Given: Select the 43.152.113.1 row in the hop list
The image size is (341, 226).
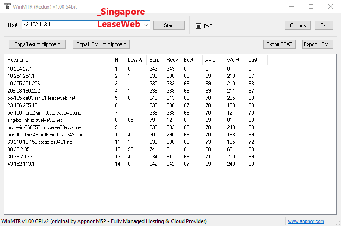Looking at the screenshot, I should [x=136, y=164].
